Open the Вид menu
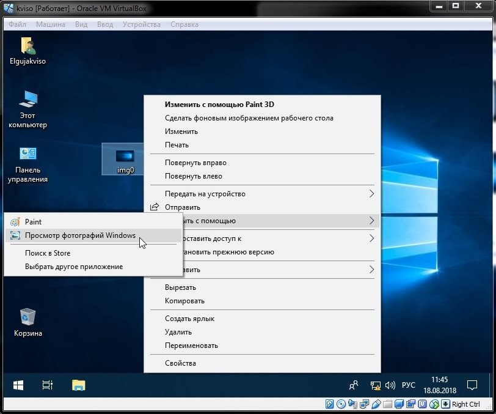This screenshot has width=496, height=414. [81, 24]
